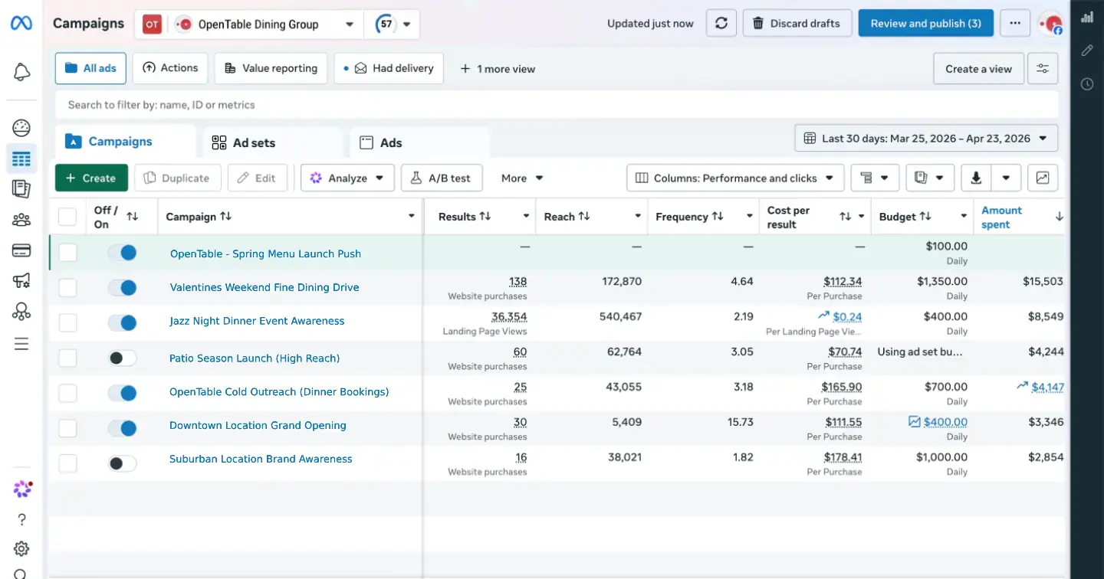Select Campaigns table icon in sidebar
The width and height of the screenshot is (1104, 579).
tap(21, 159)
